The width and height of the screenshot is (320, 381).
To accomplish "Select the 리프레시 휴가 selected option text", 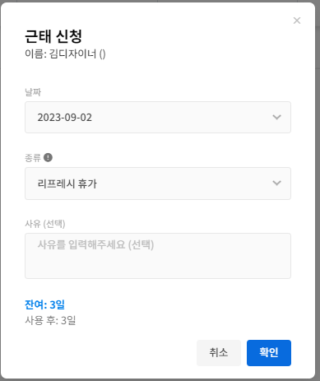I will (67, 184).
